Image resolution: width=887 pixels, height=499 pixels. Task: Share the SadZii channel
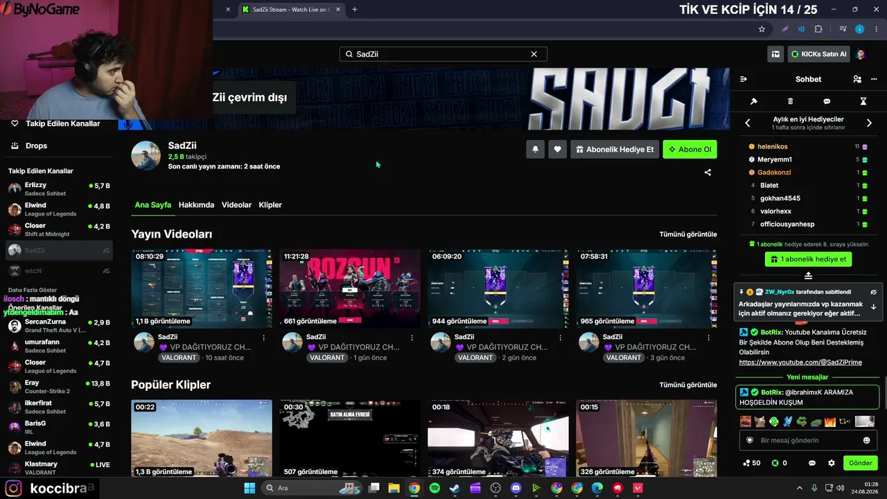708,173
